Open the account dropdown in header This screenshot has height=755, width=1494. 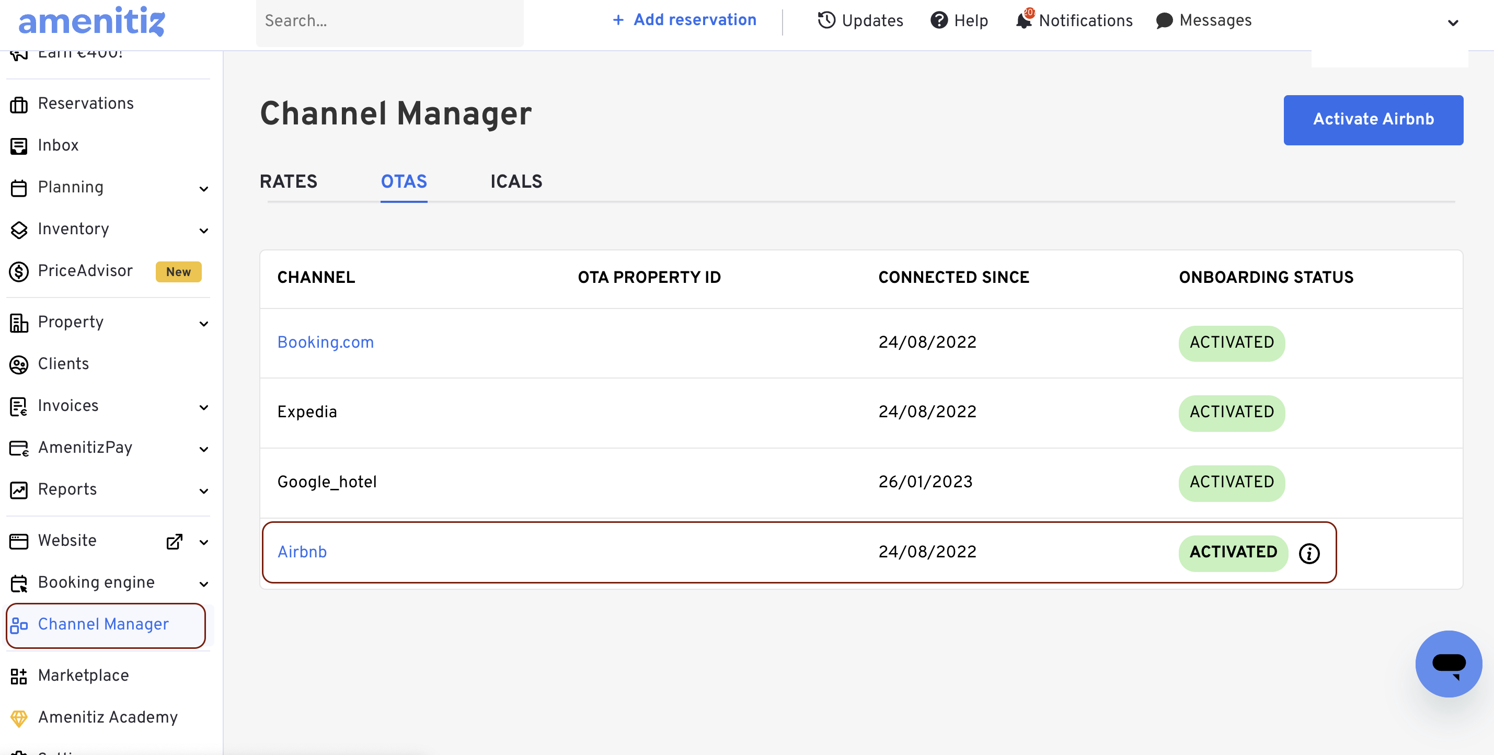1452,23
